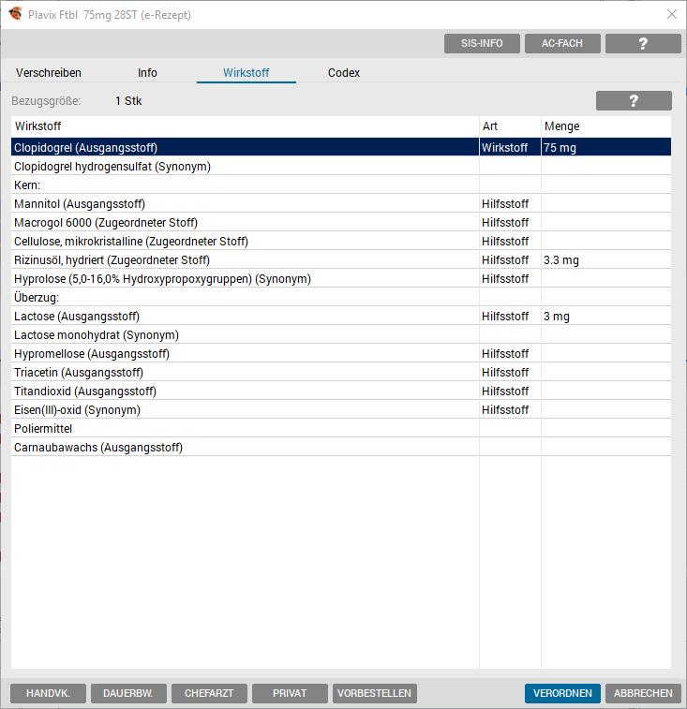Click the PRIVAT button
Screen dimensions: 687x709
290,693
